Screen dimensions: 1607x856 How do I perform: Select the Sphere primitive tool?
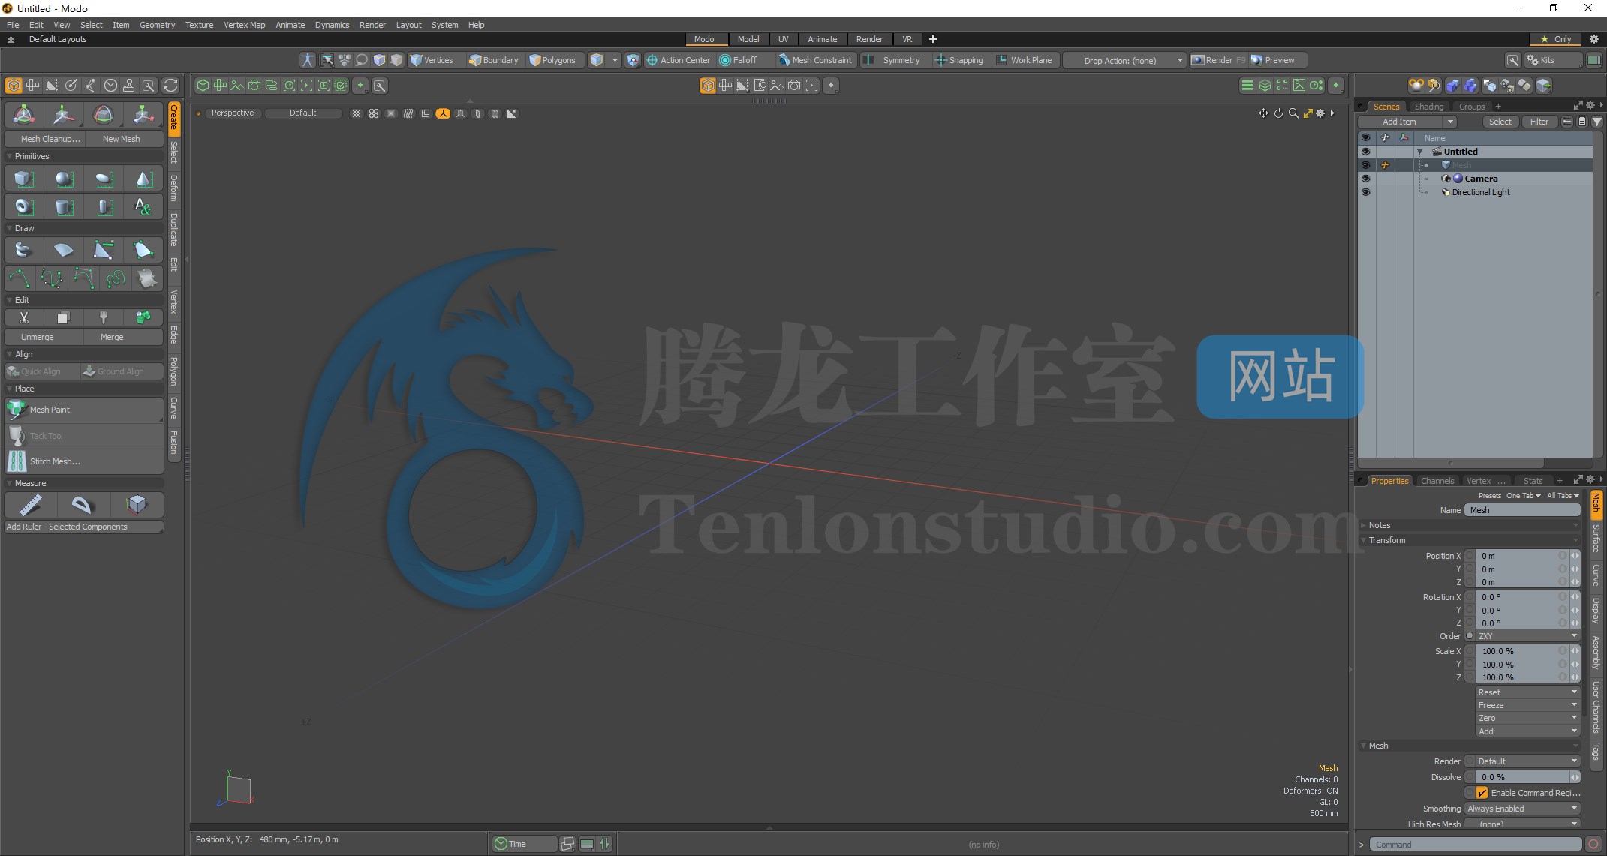pos(63,179)
